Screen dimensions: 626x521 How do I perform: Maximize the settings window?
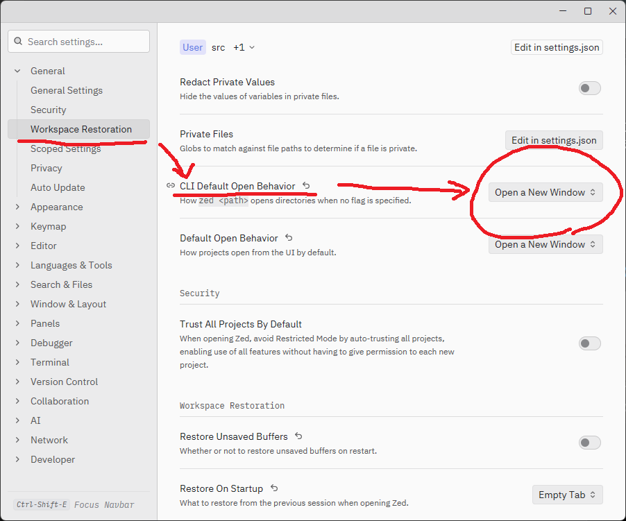pos(588,11)
